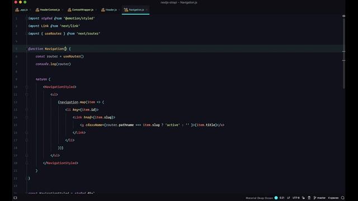Click the Material Deep Ocean theme circle

276,198
